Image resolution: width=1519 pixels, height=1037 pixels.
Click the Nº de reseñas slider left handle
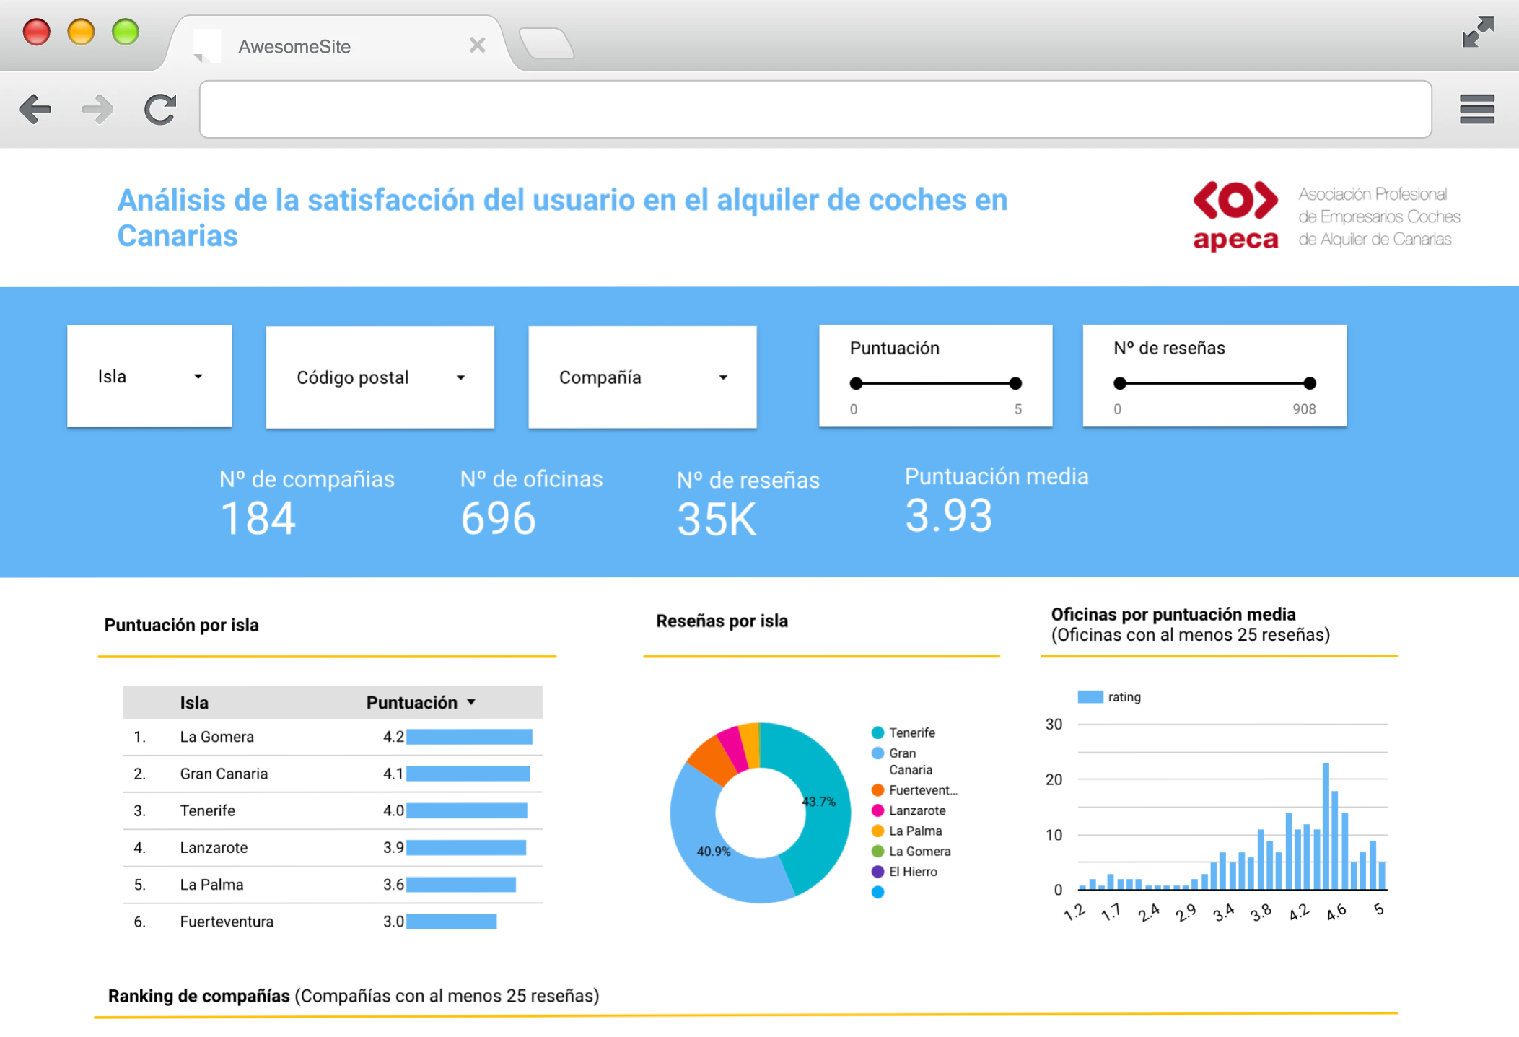[x=1120, y=383]
